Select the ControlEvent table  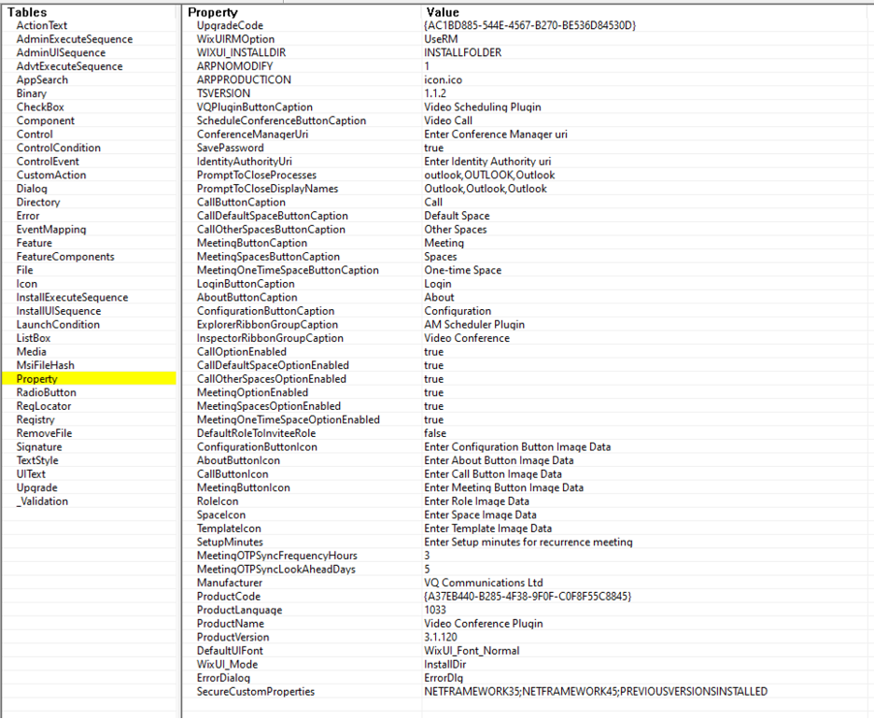[48, 162]
